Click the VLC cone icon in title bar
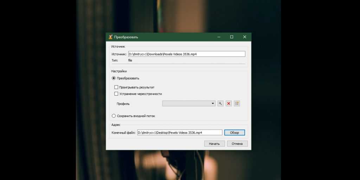 click(x=110, y=37)
